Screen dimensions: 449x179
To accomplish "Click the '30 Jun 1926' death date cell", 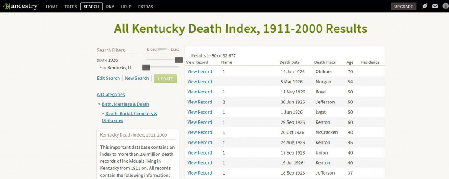I will [293, 102].
